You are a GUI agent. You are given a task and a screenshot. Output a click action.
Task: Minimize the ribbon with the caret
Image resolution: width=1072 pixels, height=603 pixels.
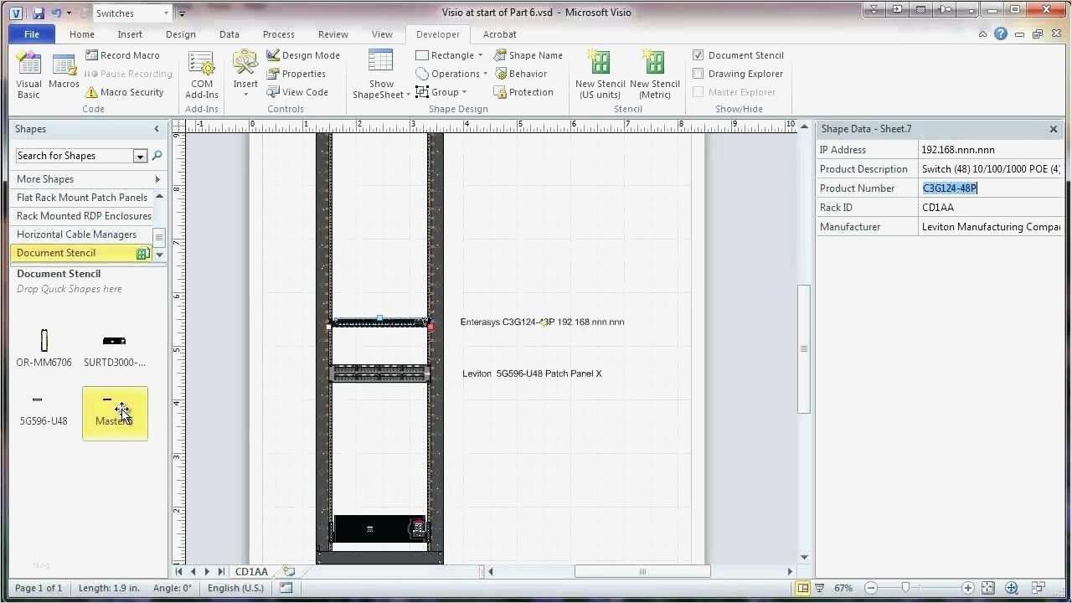click(x=983, y=34)
